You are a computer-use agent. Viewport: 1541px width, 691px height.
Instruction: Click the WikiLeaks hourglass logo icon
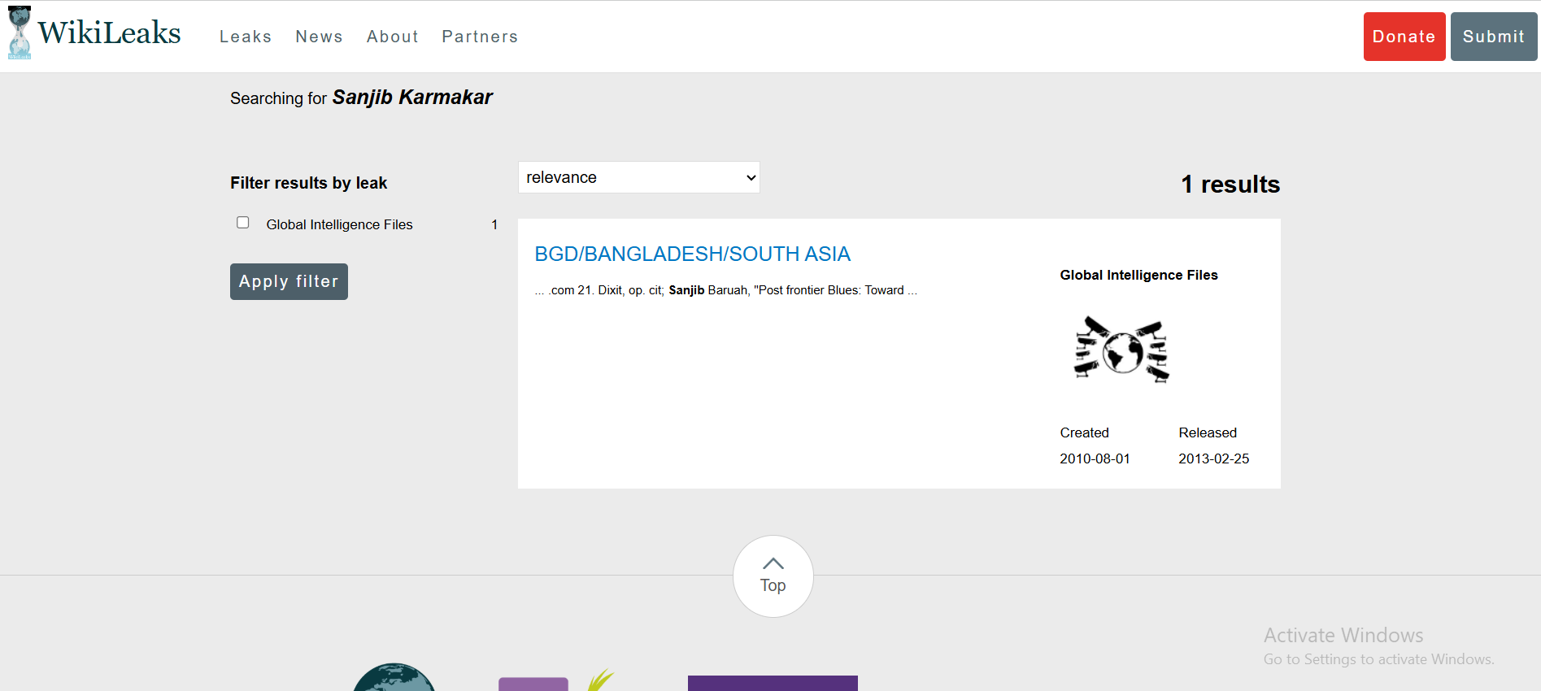(x=20, y=33)
